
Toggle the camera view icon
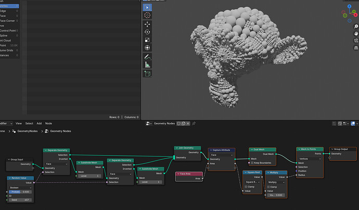356,41
